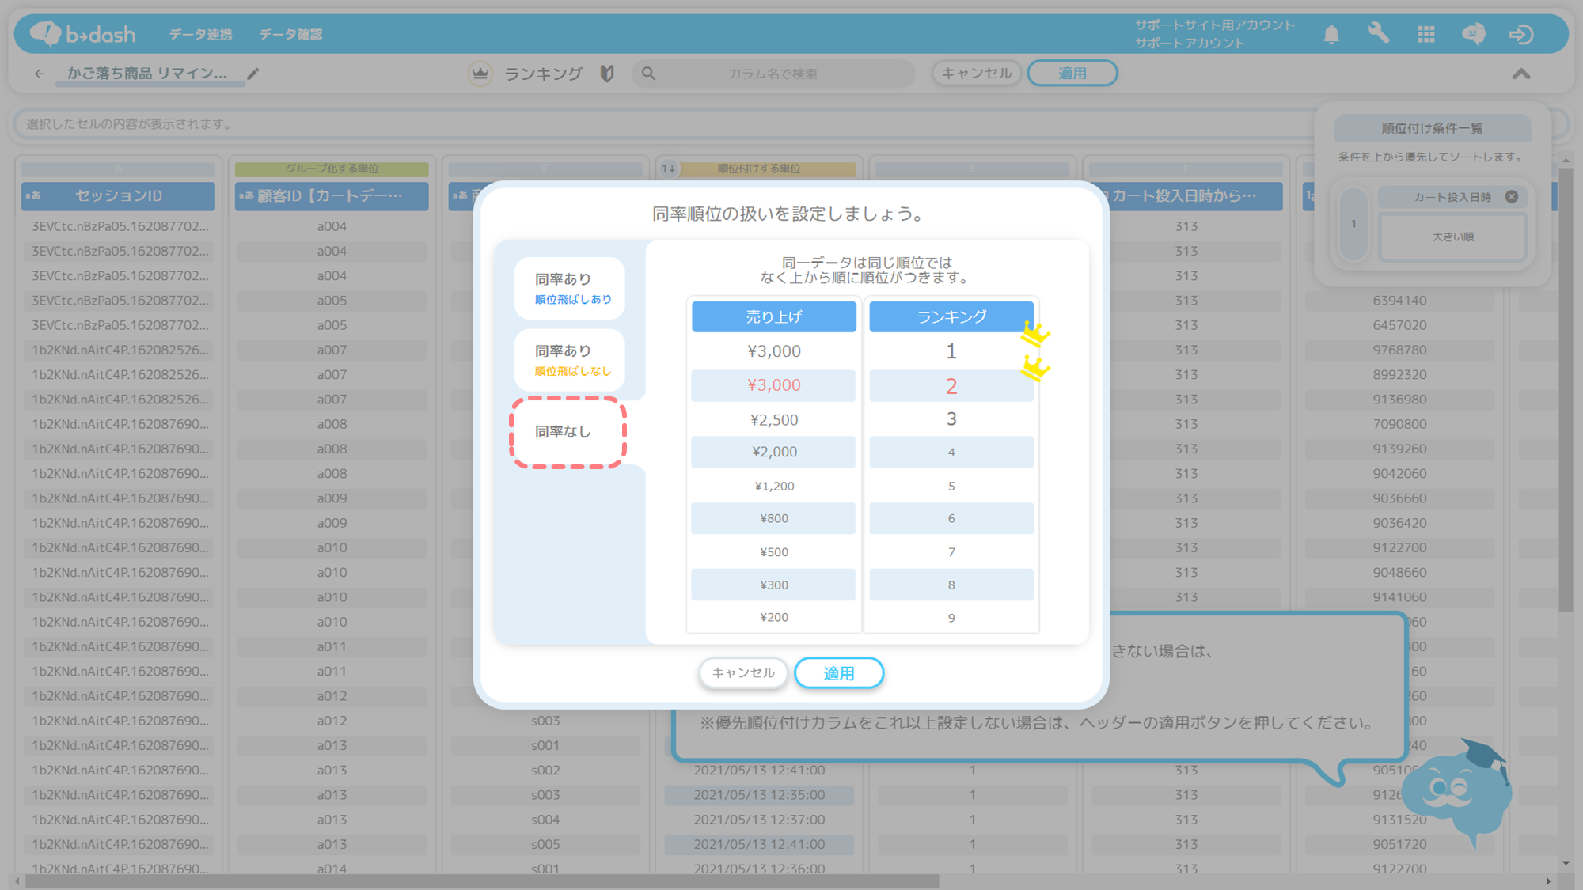Image resolution: width=1583 pixels, height=890 pixels.
Task: Click the かご落ち商品 リマイン… title
Action: [x=147, y=73]
